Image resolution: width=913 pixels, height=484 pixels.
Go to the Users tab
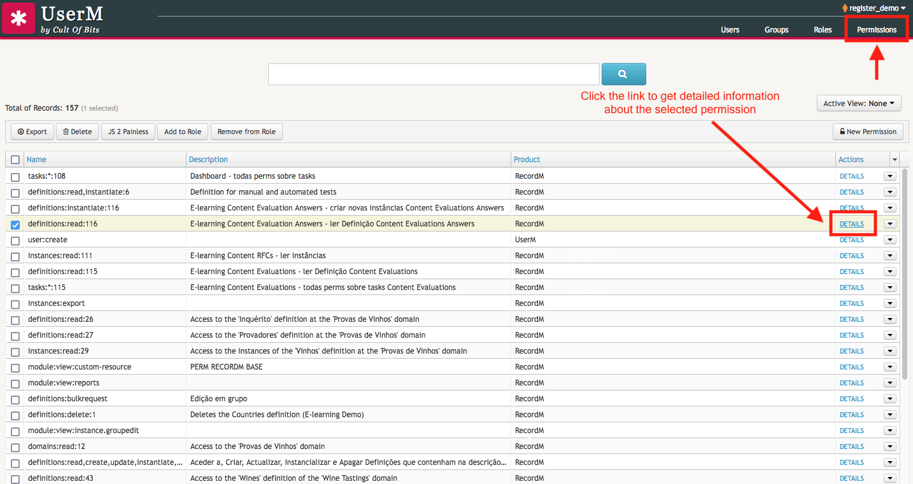tap(730, 30)
